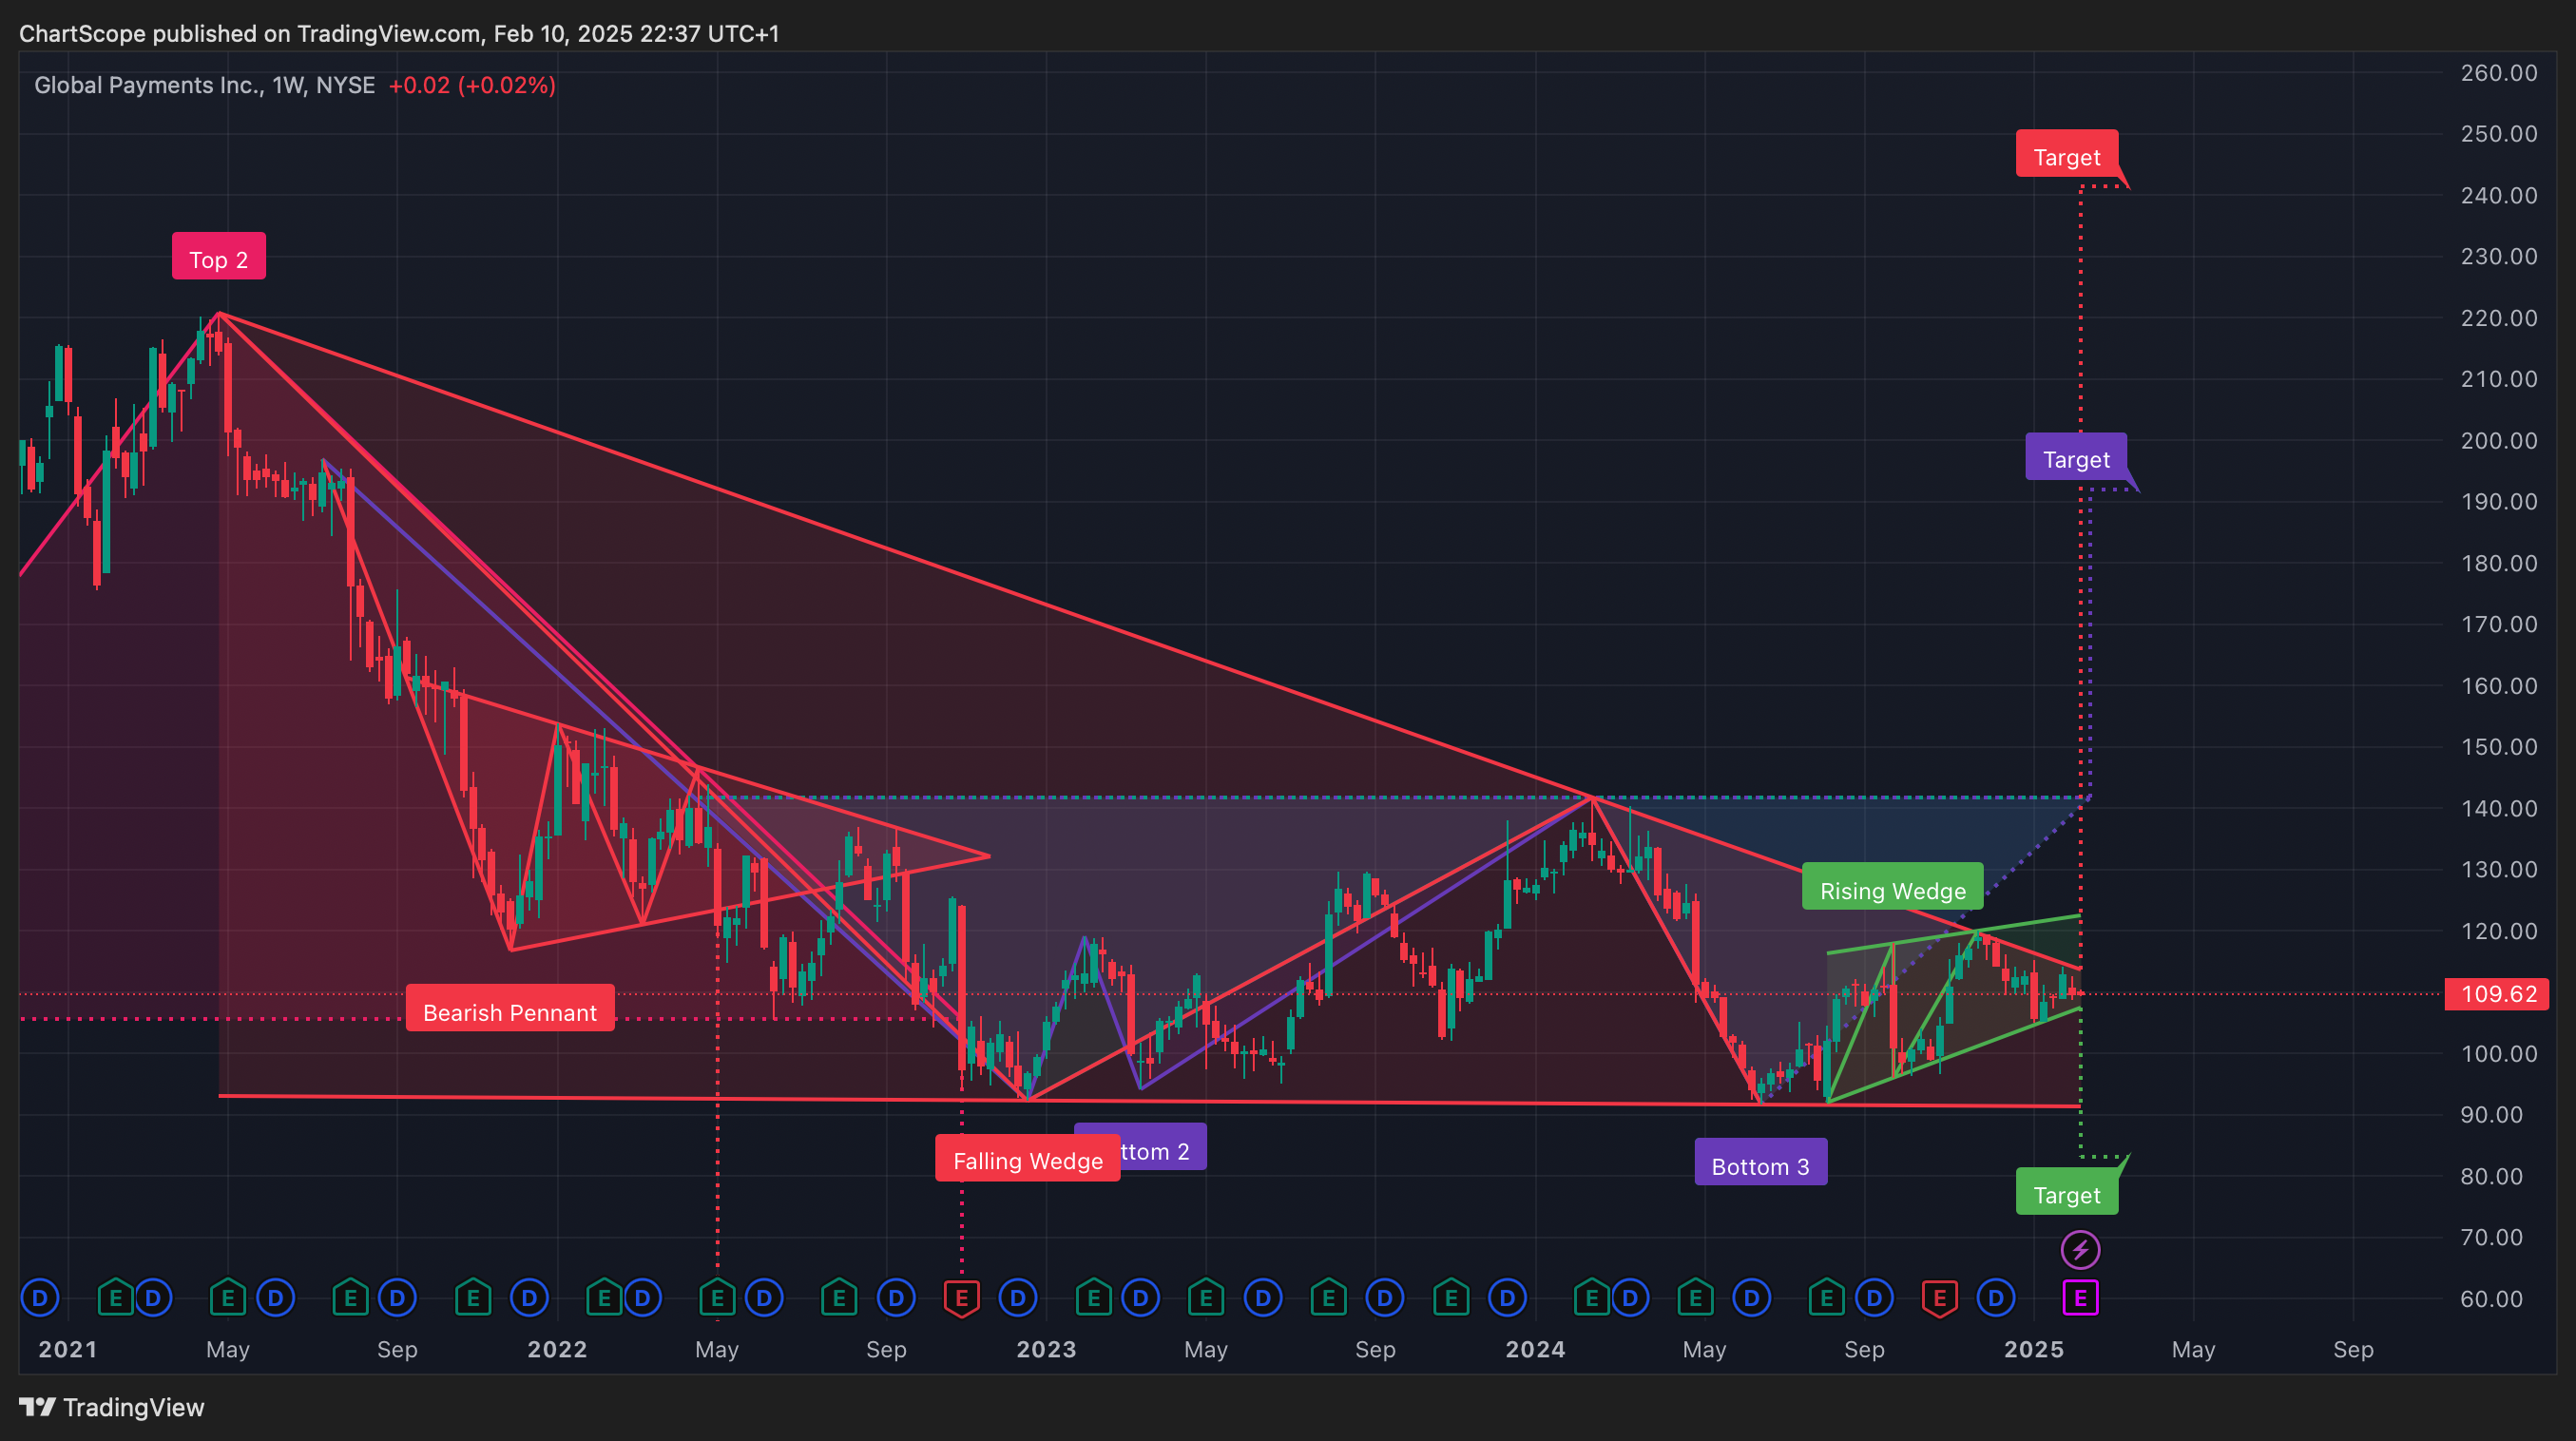
Task: Click the current price tag 109.62
Action: point(2497,993)
